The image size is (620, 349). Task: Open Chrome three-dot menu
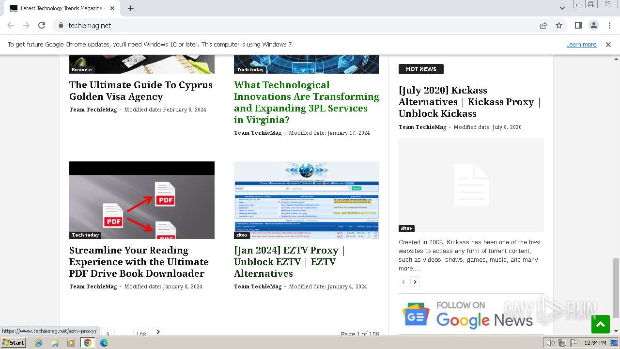point(609,25)
